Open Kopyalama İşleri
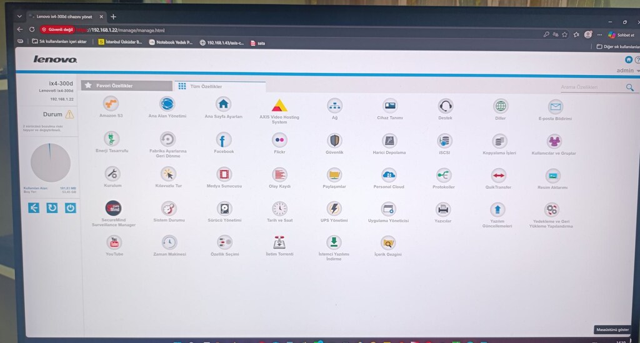 [x=499, y=142]
